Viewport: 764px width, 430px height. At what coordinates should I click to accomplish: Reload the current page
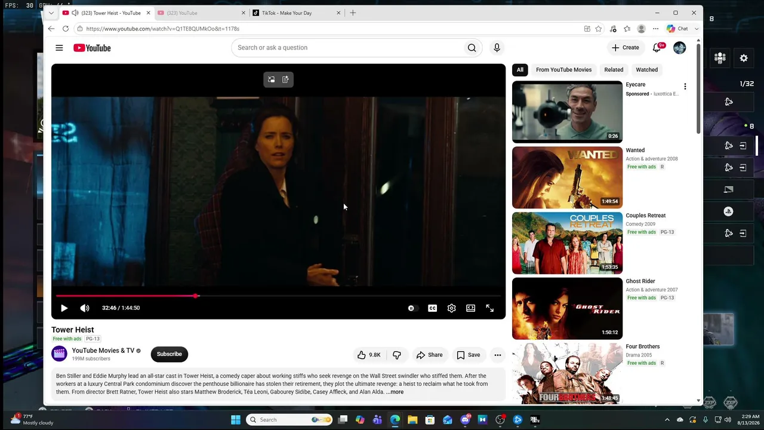66,29
